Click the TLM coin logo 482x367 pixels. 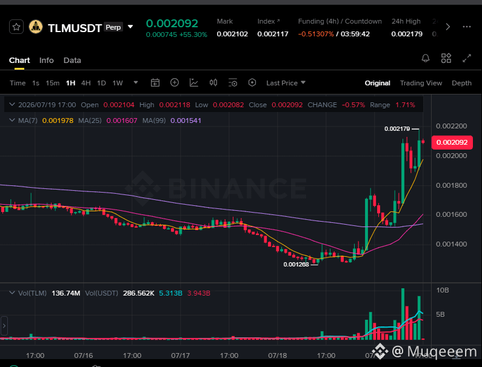tap(36, 27)
